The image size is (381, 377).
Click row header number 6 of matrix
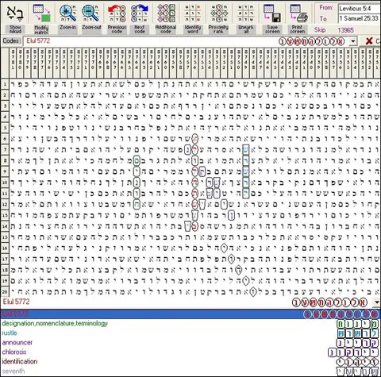(5, 139)
